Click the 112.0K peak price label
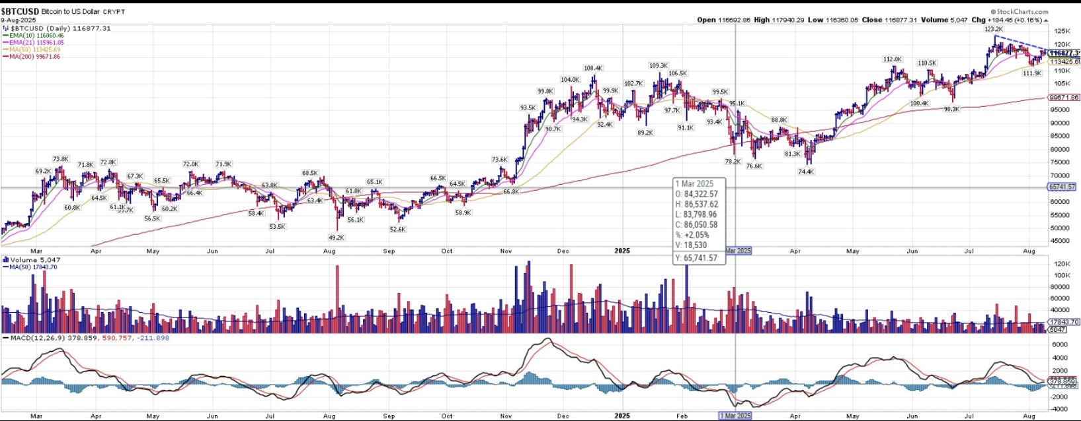The image size is (1081, 421). 893,59
